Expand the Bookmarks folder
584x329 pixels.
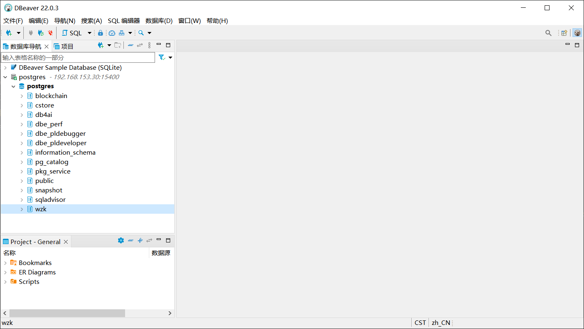coord(5,263)
